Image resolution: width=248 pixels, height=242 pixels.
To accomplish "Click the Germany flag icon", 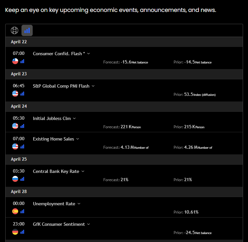I will coord(15,232).
